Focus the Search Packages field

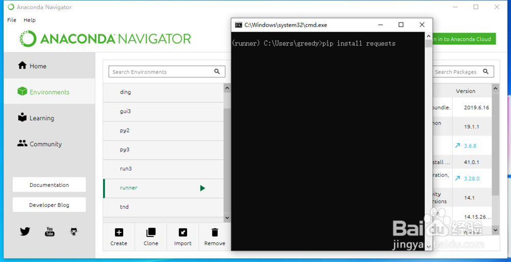tap(463, 72)
